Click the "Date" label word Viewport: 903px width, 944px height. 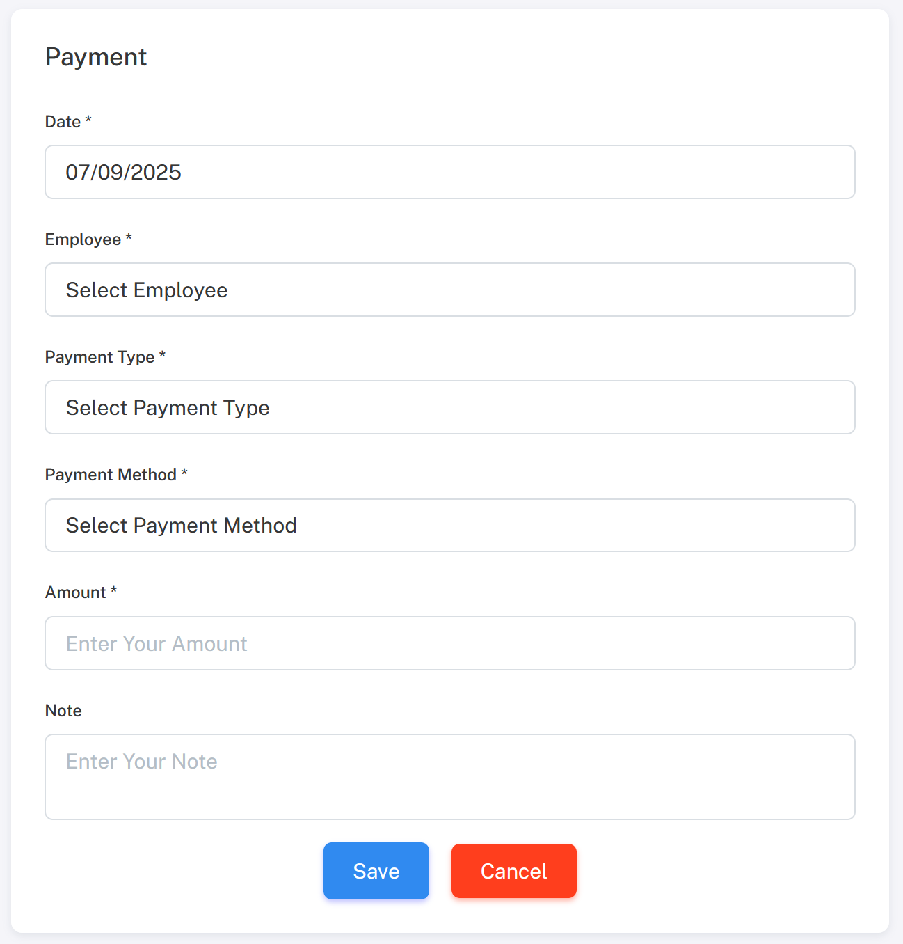click(63, 122)
